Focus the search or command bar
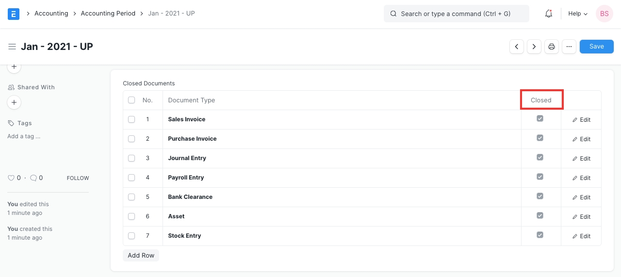The image size is (621, 277). click(x=456, y=14)
